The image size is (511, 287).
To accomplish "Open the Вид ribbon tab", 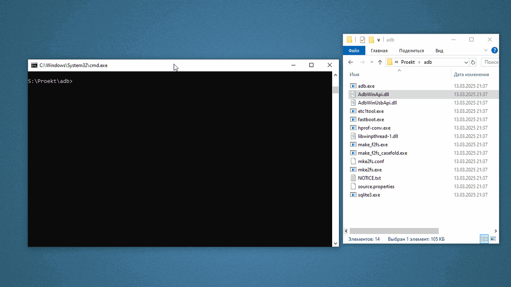I will pyautogui.click(x=439, y=51).
